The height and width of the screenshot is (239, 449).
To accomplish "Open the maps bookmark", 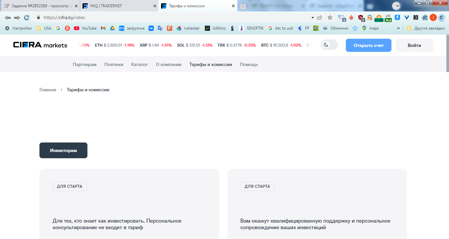I will pos(370,28).
